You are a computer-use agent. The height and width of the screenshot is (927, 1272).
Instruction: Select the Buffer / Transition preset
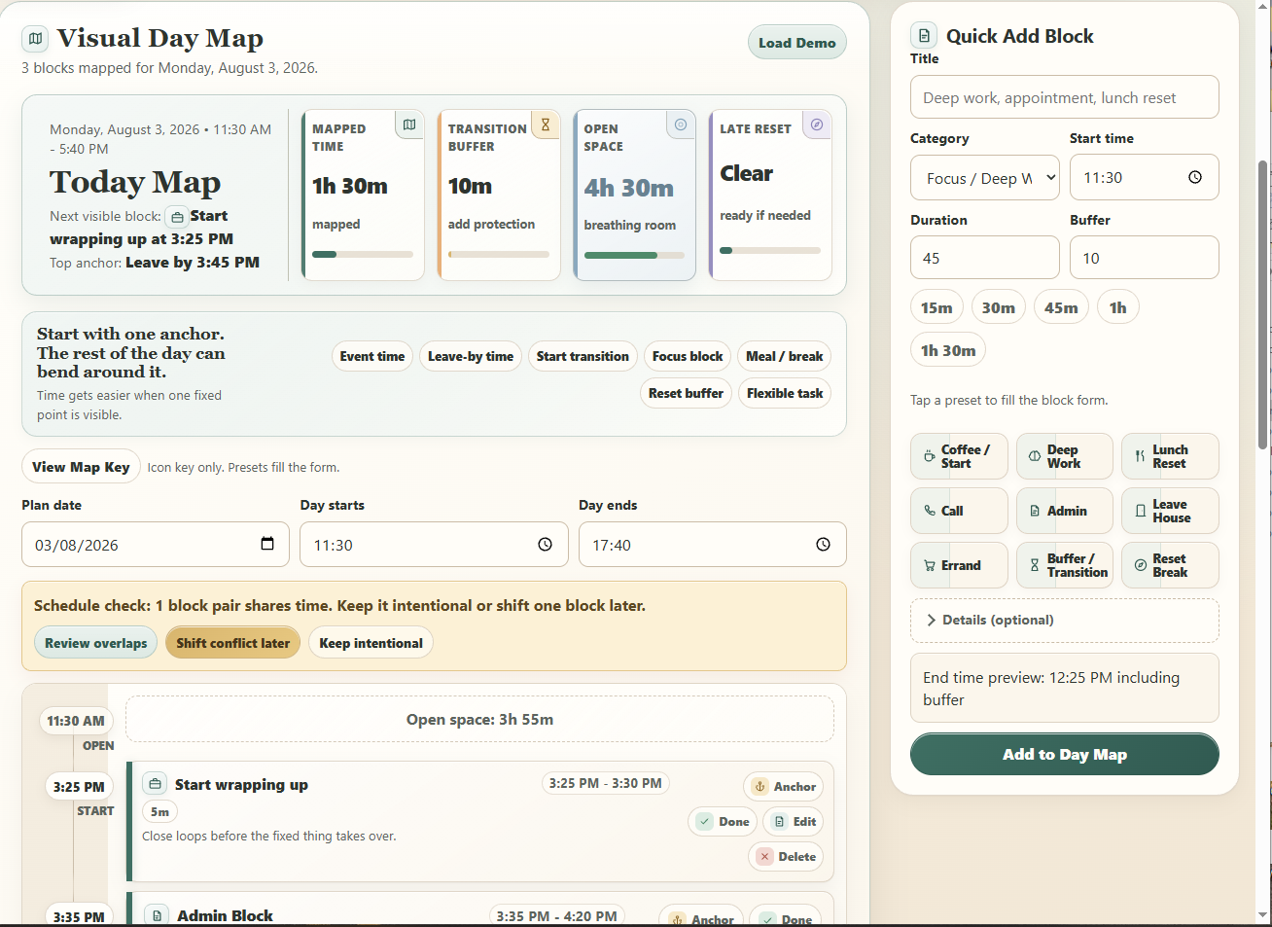click(1065, 565)
